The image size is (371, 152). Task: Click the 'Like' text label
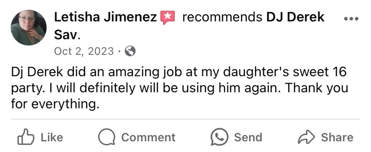coord(52,137)
